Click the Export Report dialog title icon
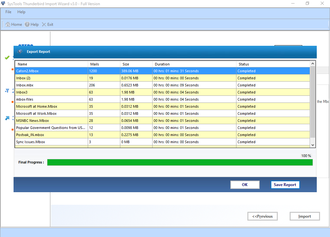Viewport: 330px width, 237px height. pos(20,52)
